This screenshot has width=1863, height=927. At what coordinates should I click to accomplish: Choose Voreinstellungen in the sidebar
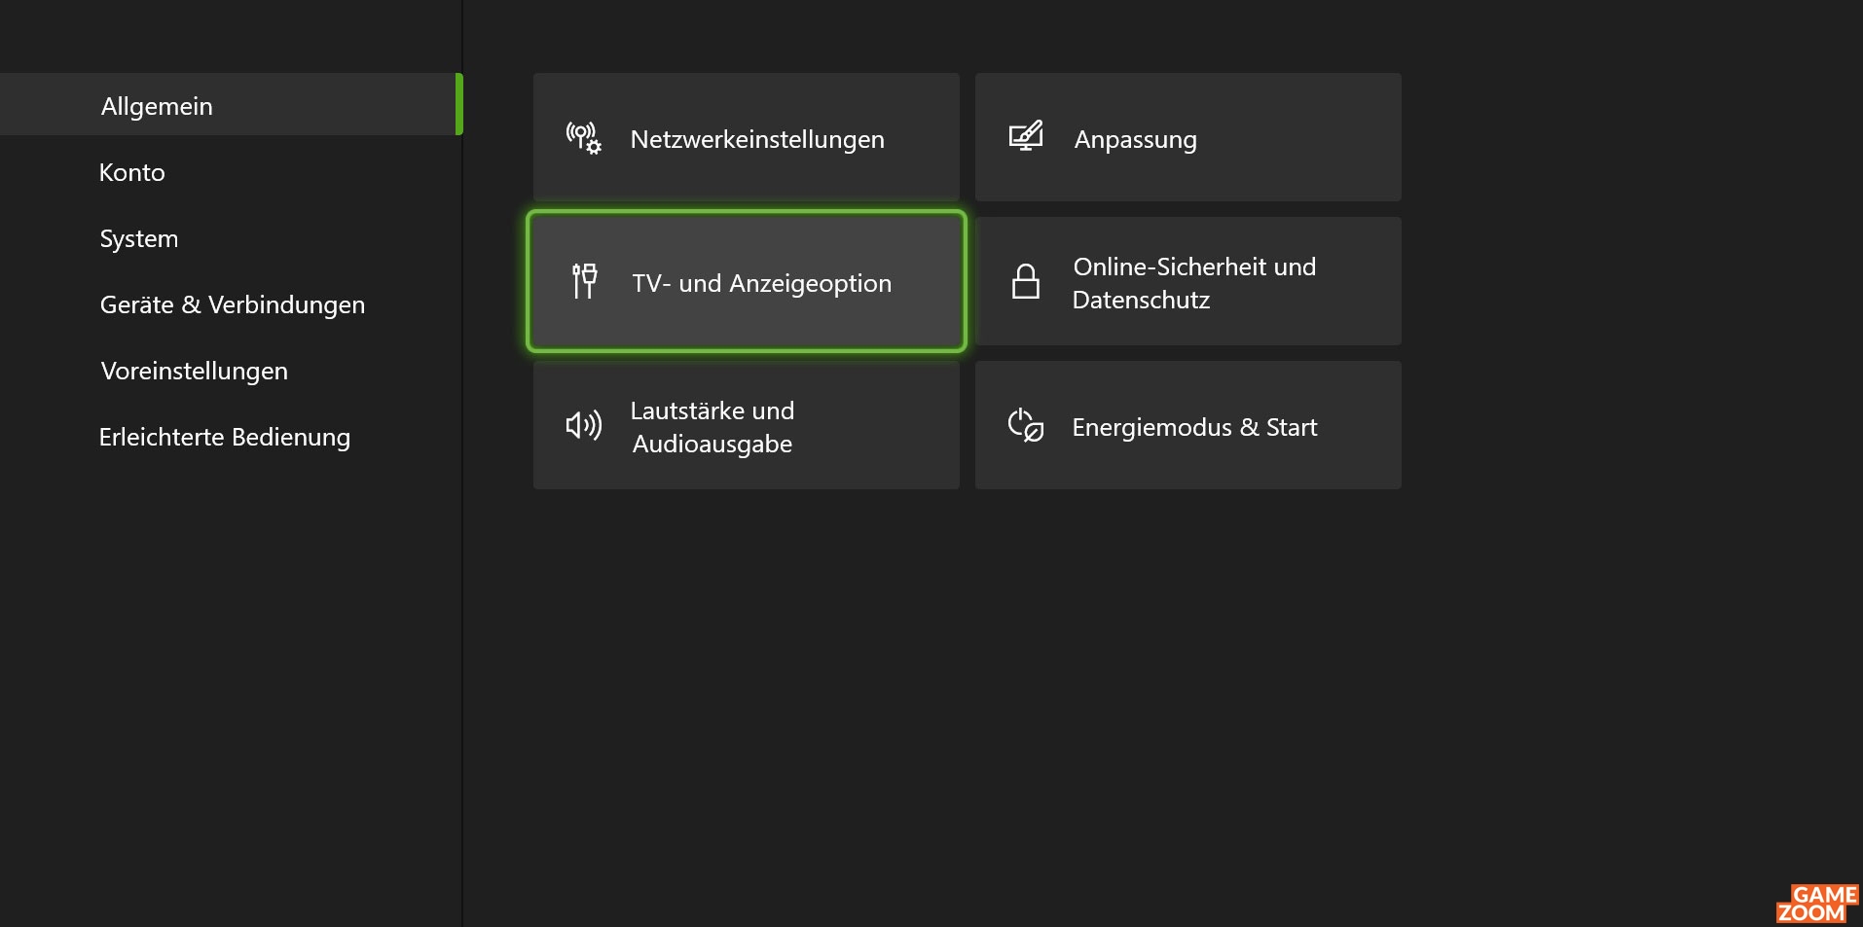[x=195, y=371]
